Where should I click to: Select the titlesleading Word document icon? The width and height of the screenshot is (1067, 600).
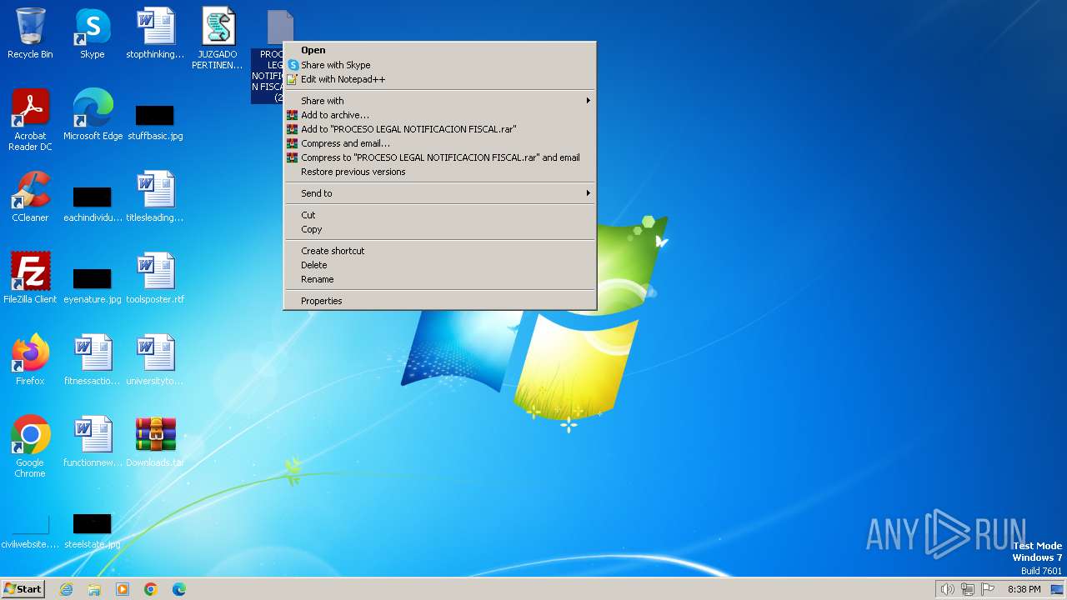(155, 197)
